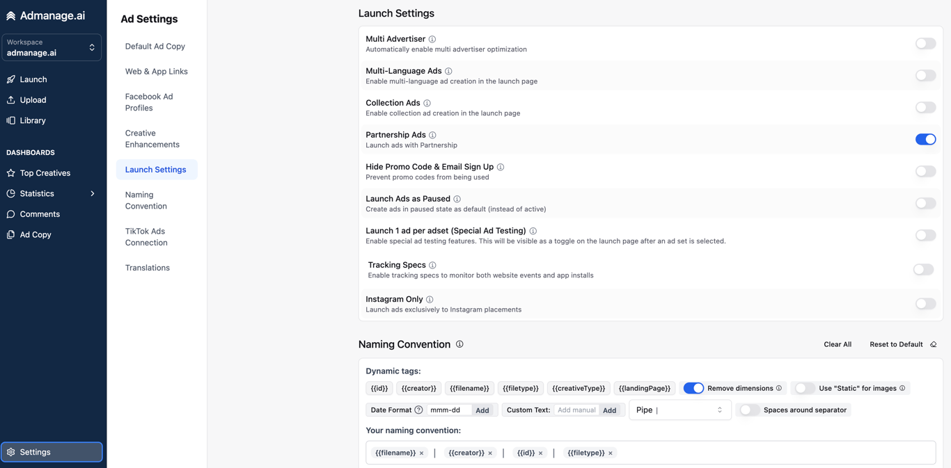Click the Top Creatives star icon

[11, 173]
